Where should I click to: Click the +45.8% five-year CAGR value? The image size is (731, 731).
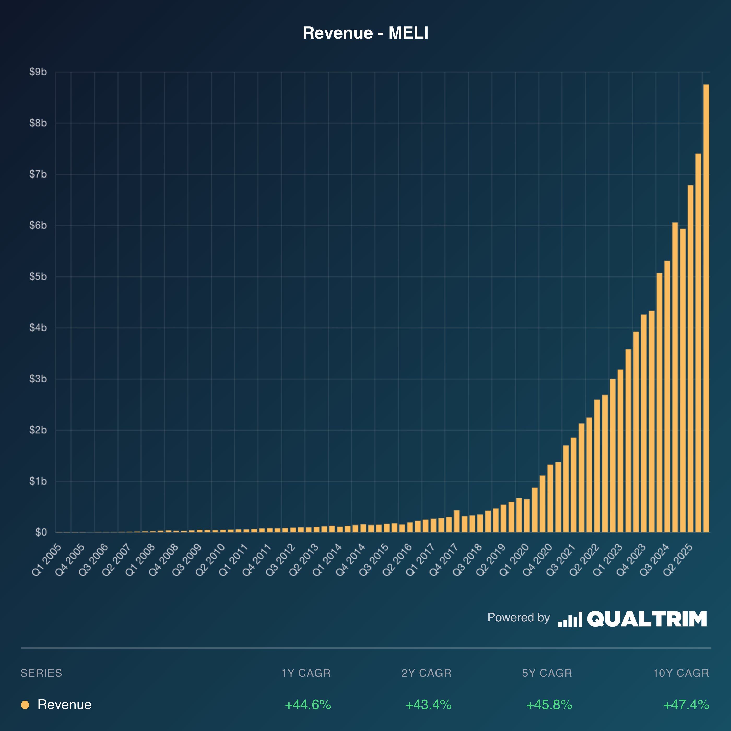coord(549,705)
